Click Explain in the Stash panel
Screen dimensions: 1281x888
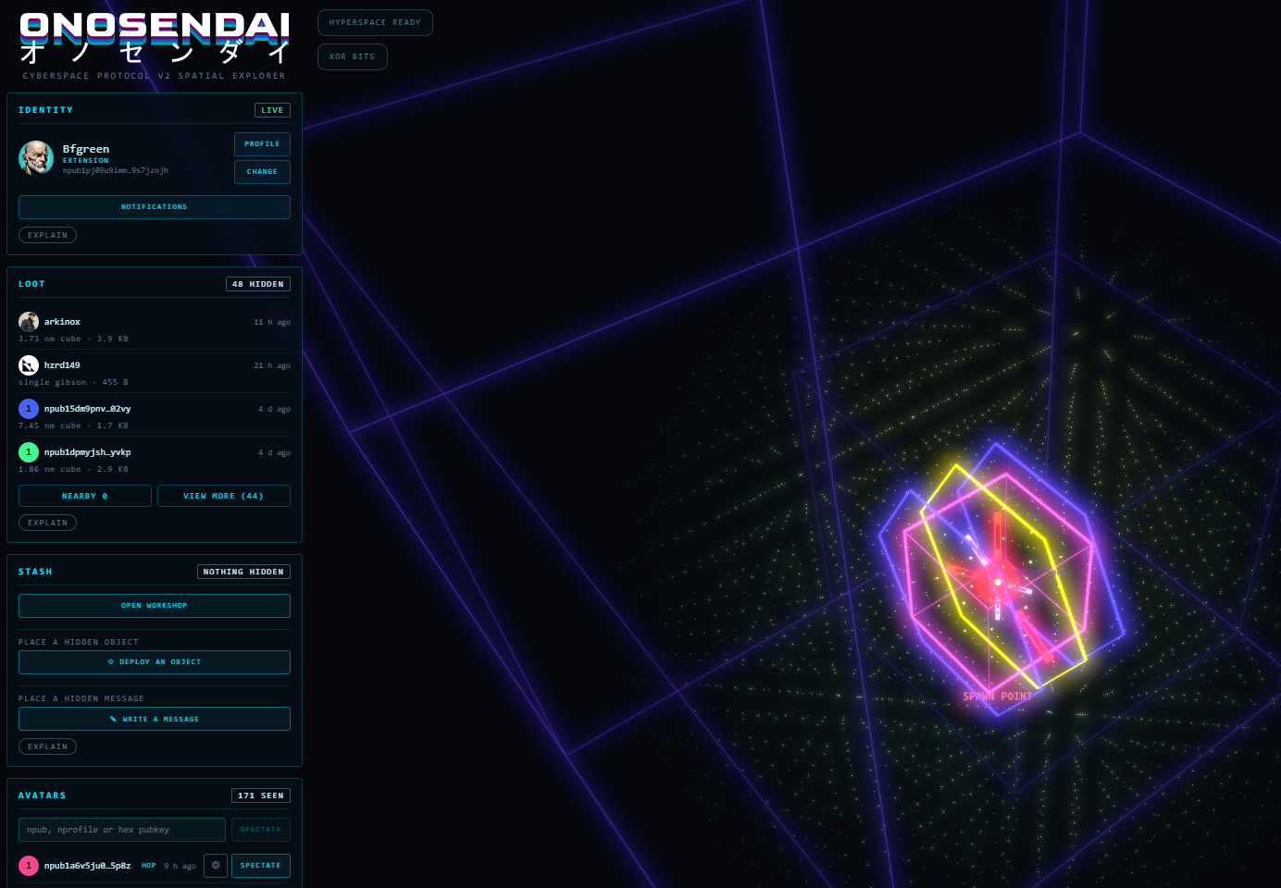47,746
